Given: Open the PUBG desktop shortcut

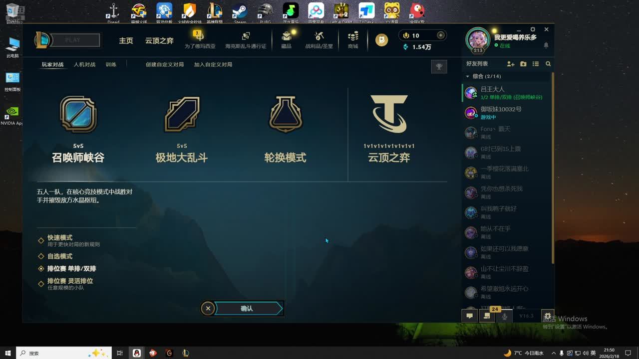Looking at the screenshot, I should (265, 12).
